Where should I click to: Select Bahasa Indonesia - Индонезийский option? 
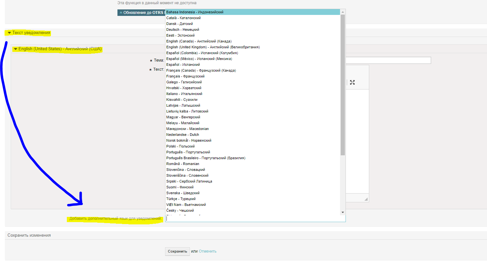[x=253, y=12]
